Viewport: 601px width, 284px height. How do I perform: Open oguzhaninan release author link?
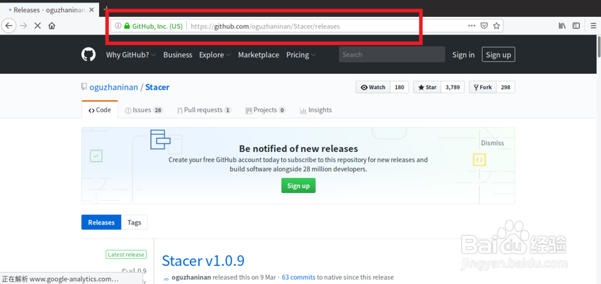(191, 277)
